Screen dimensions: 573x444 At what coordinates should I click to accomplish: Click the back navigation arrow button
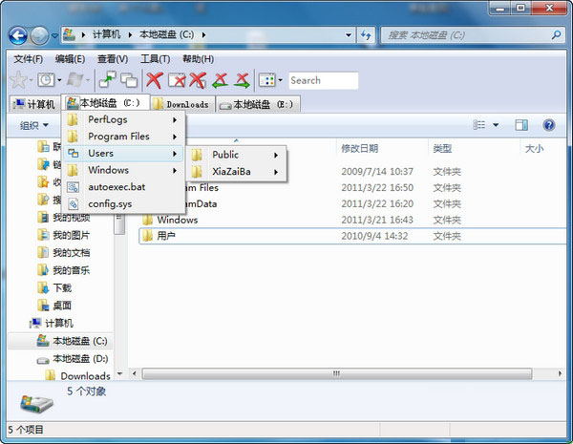point(16,35)
